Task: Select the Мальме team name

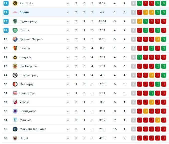Action: [25, 120]
